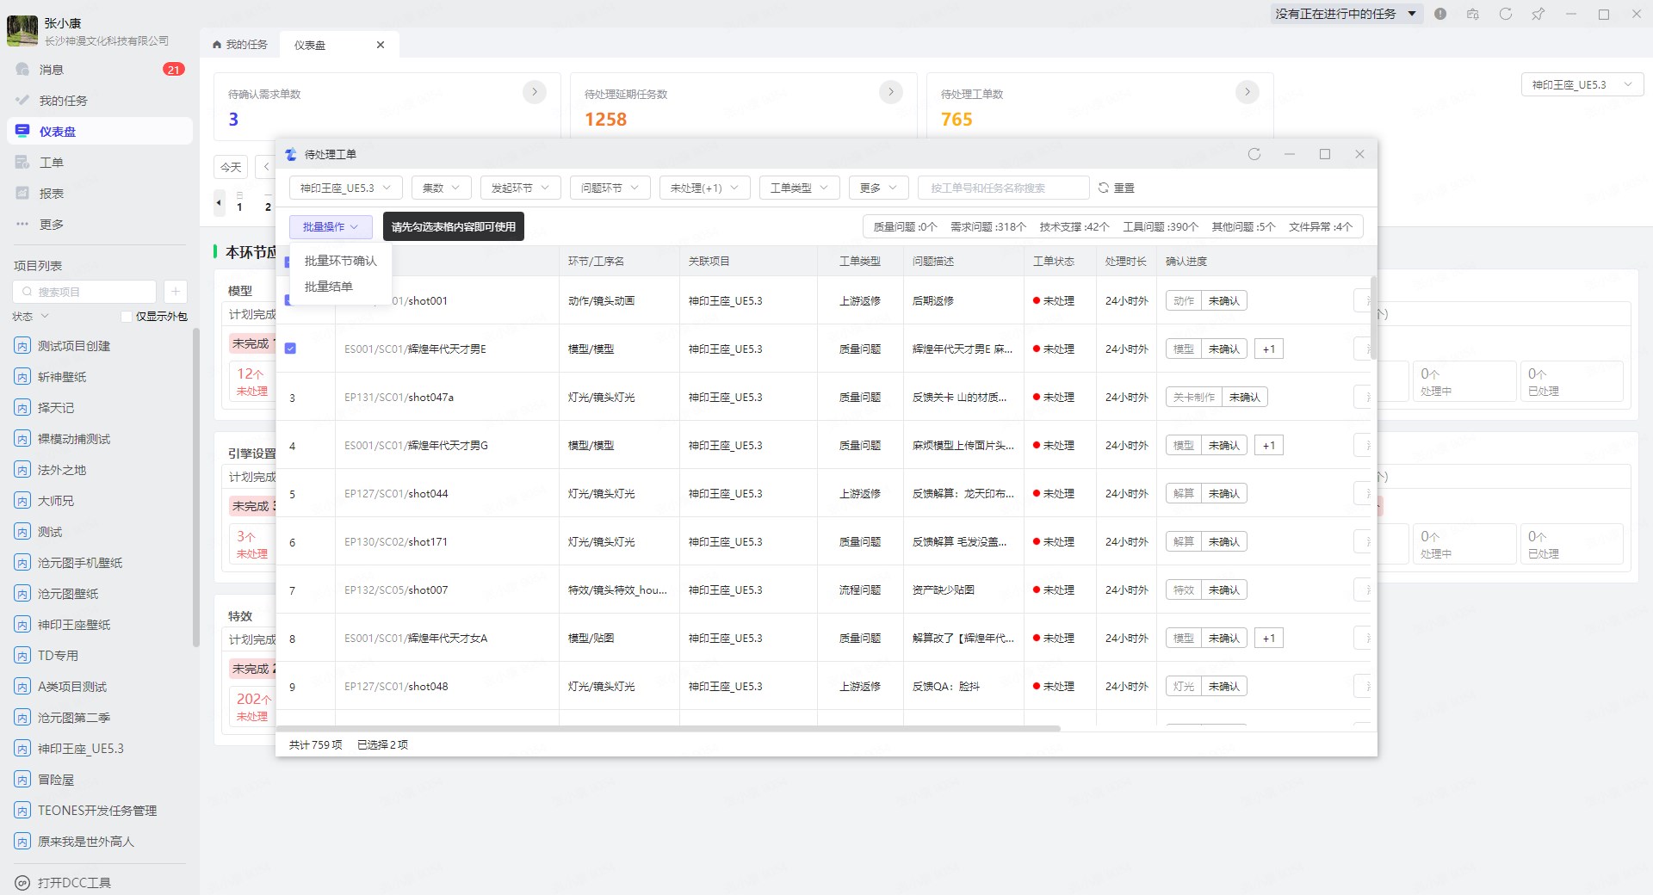
Task: Click +1 tag on 辉煌年代天才男G row
Action: (x=1269, y=445)
